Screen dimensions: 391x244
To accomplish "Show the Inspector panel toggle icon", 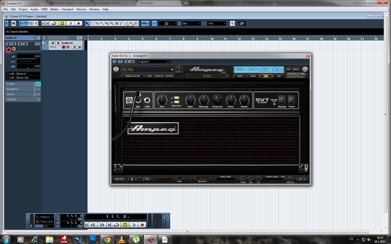I will [x=21, y=23].
